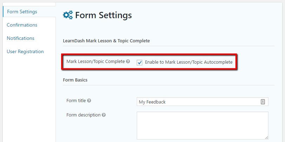285x142 pixels.
Task: Click inside the Form description text area
Action: 202,126
